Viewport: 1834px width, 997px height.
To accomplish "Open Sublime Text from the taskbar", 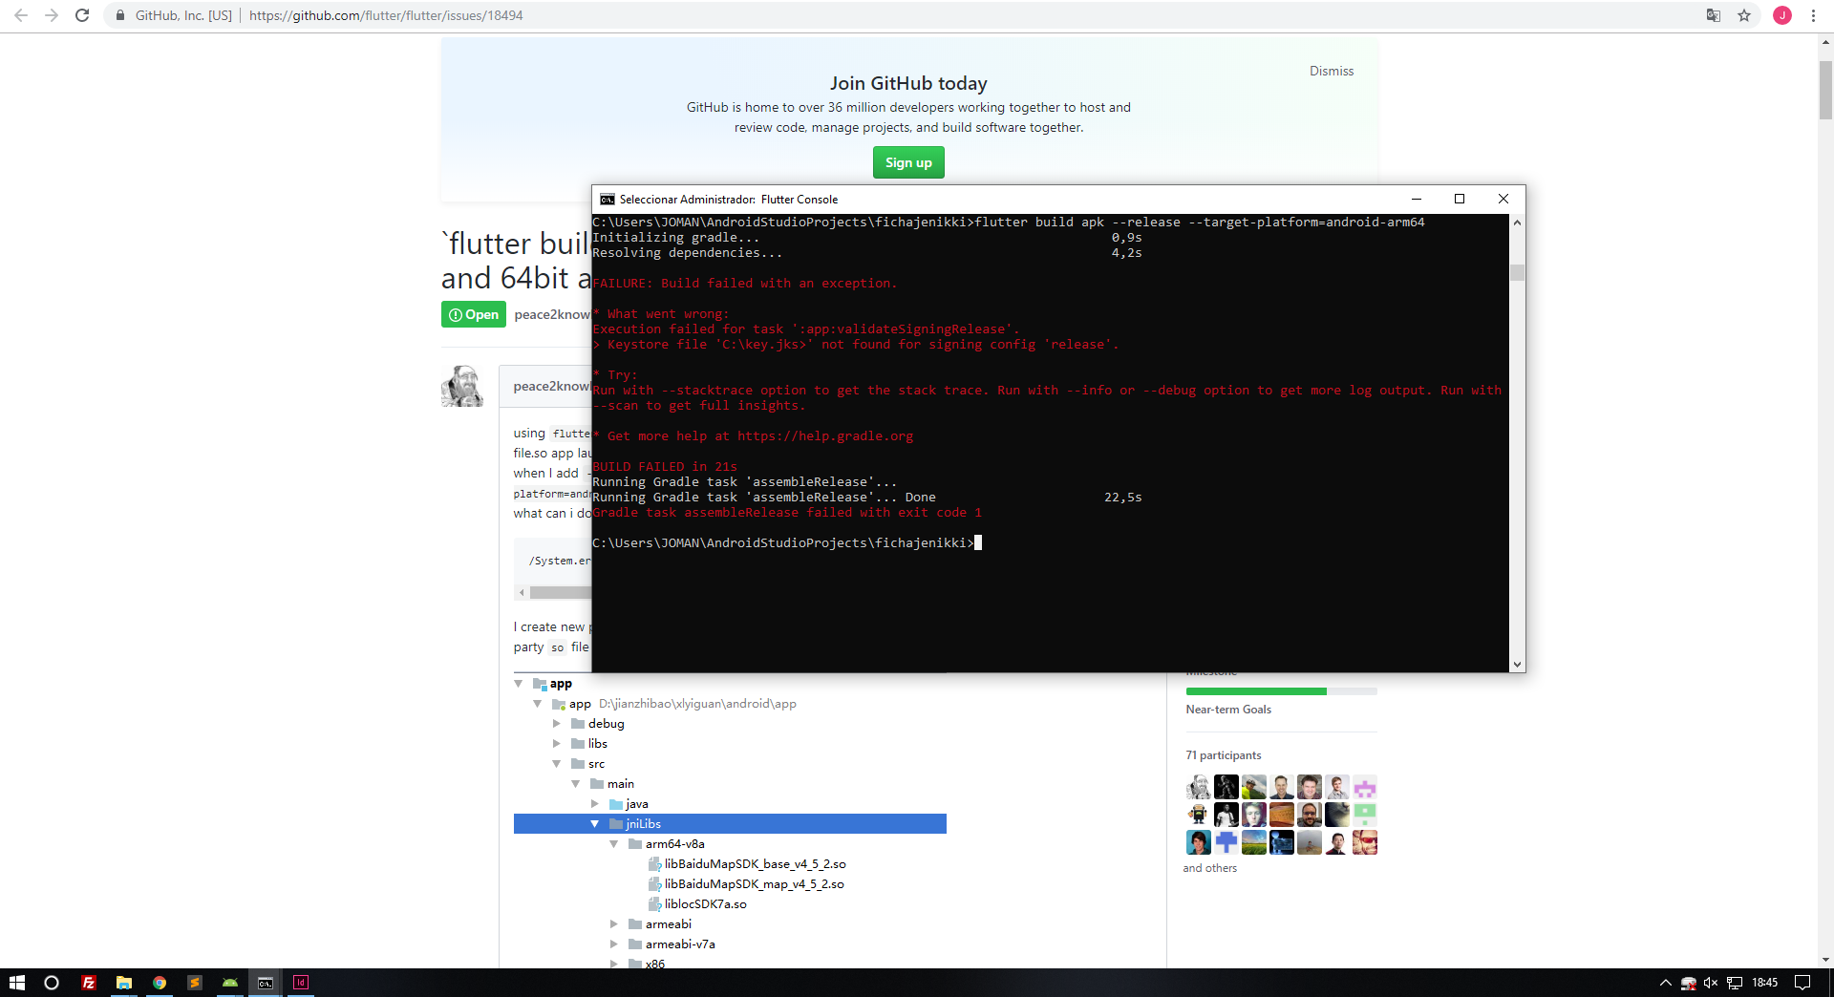I will coord(195,983).
